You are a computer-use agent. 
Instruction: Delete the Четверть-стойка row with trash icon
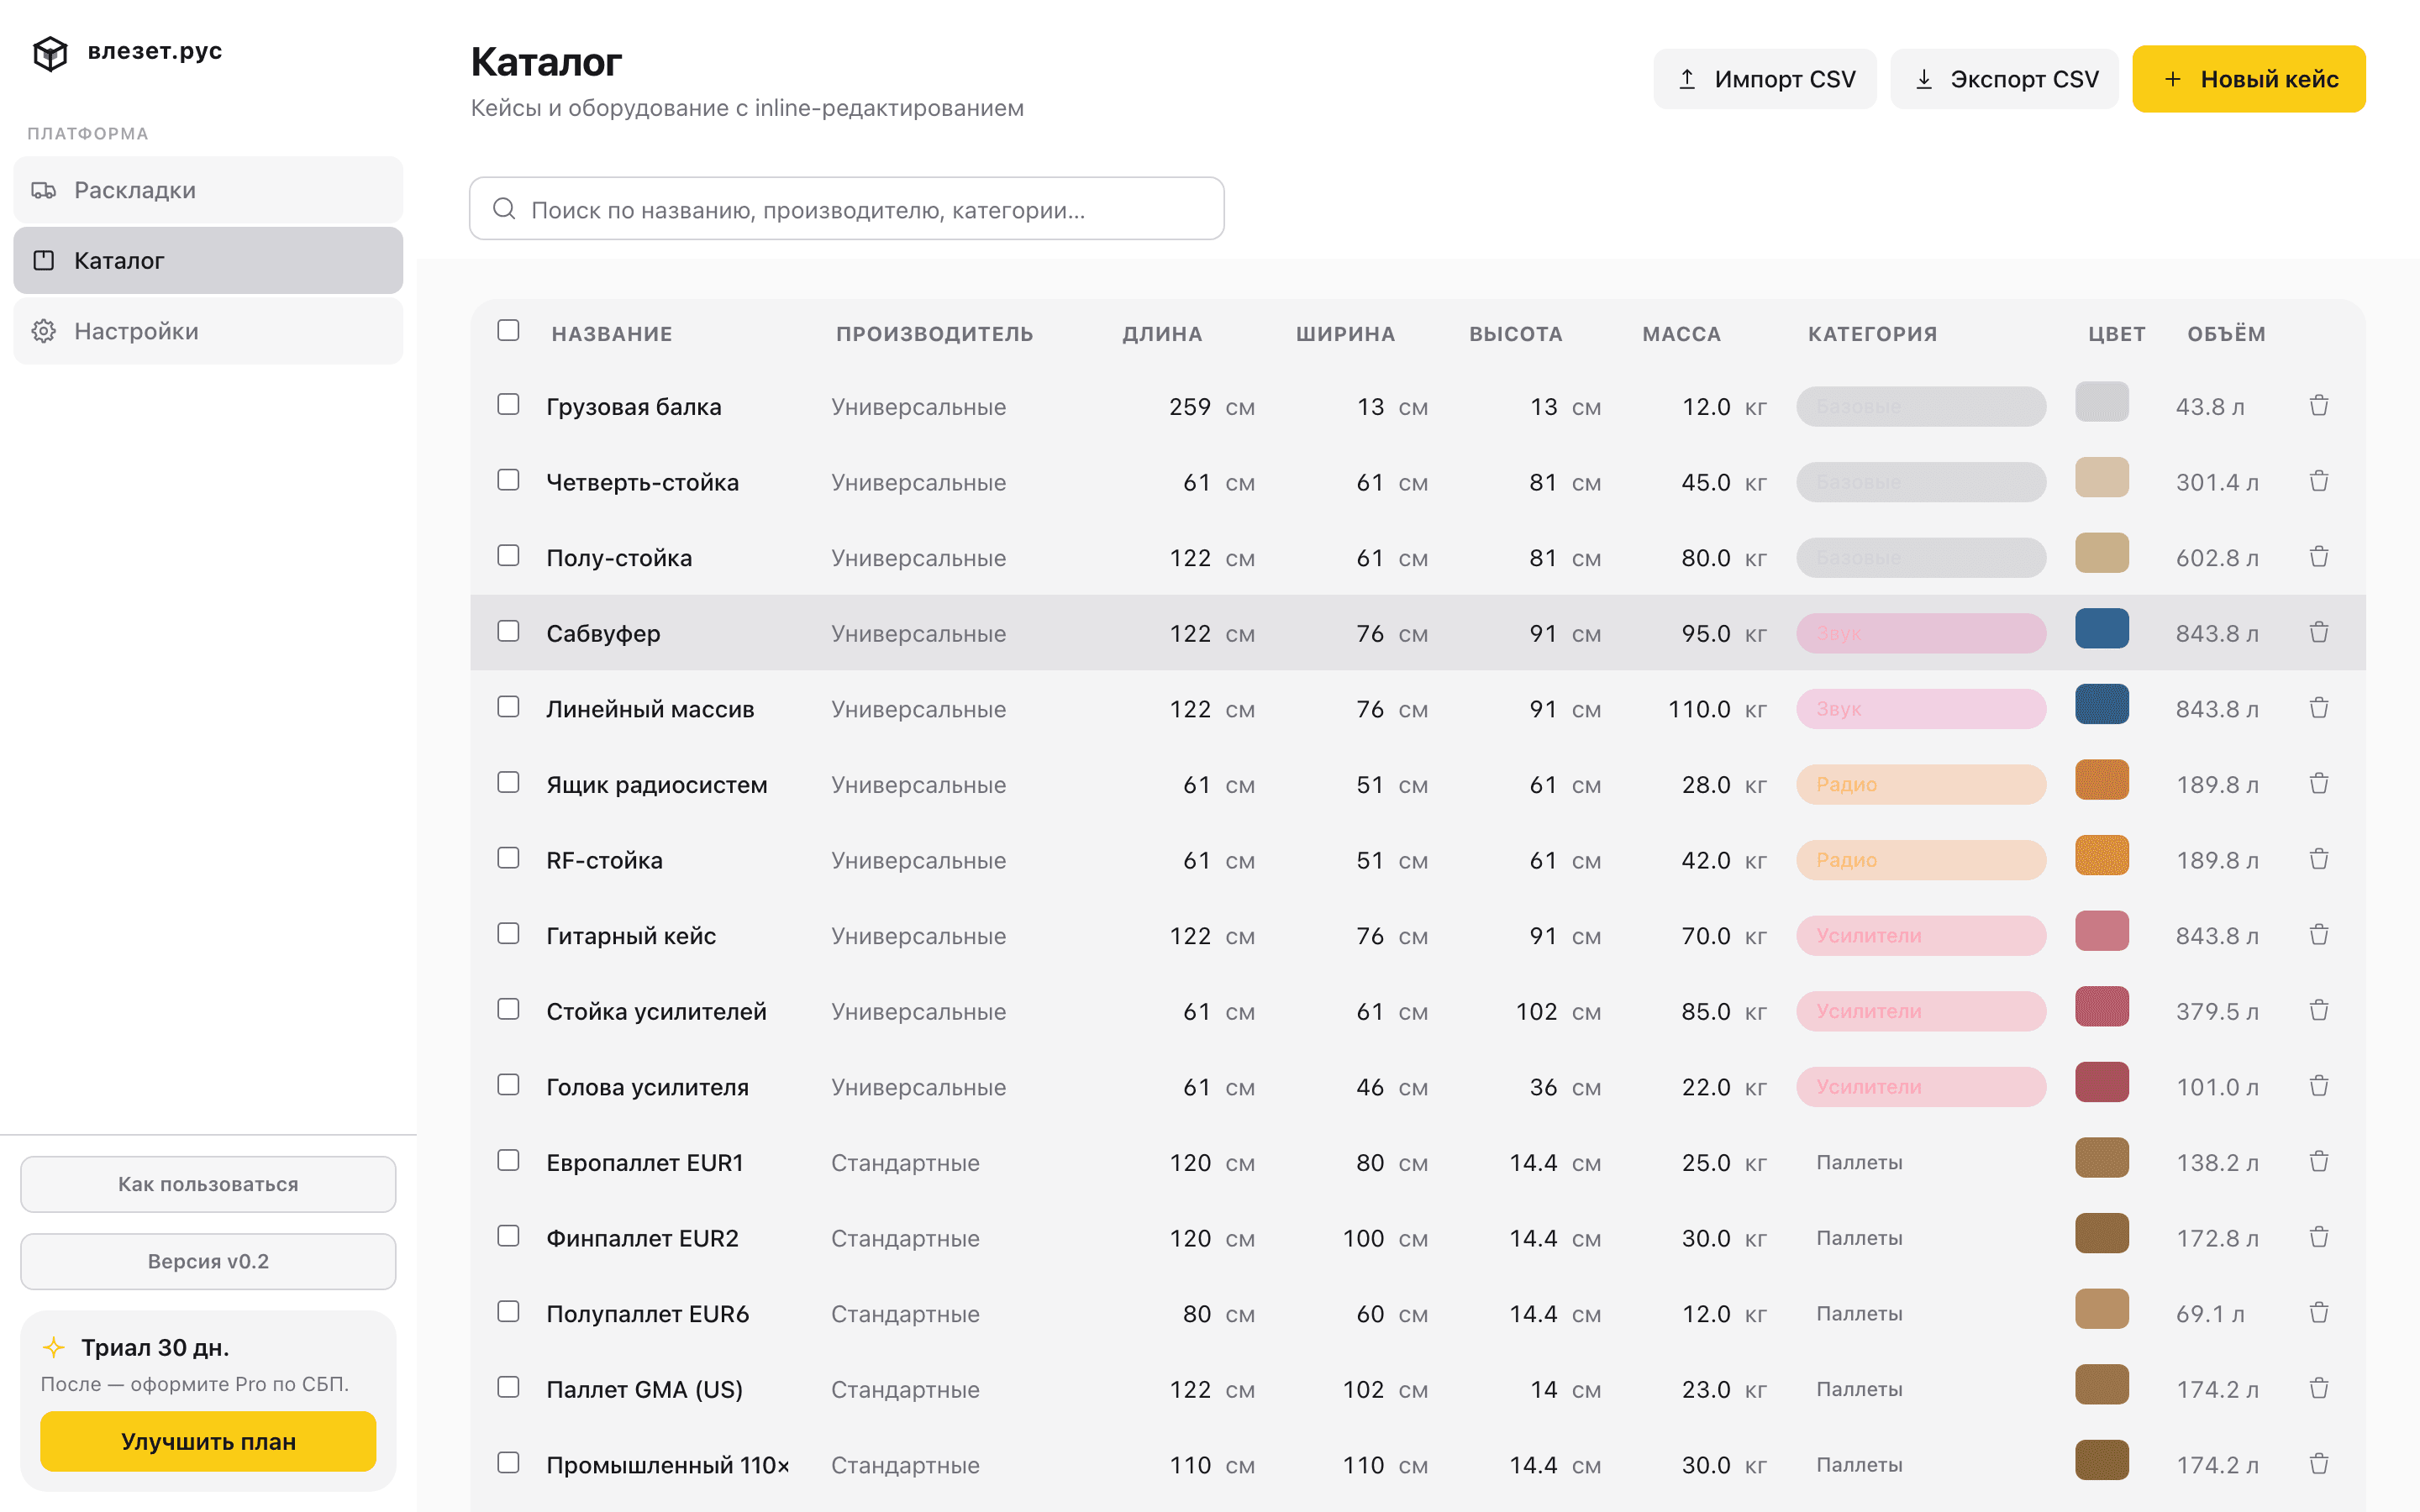click(2319, 481)
